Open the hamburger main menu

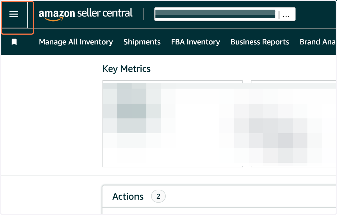click(x=14, y=14)
